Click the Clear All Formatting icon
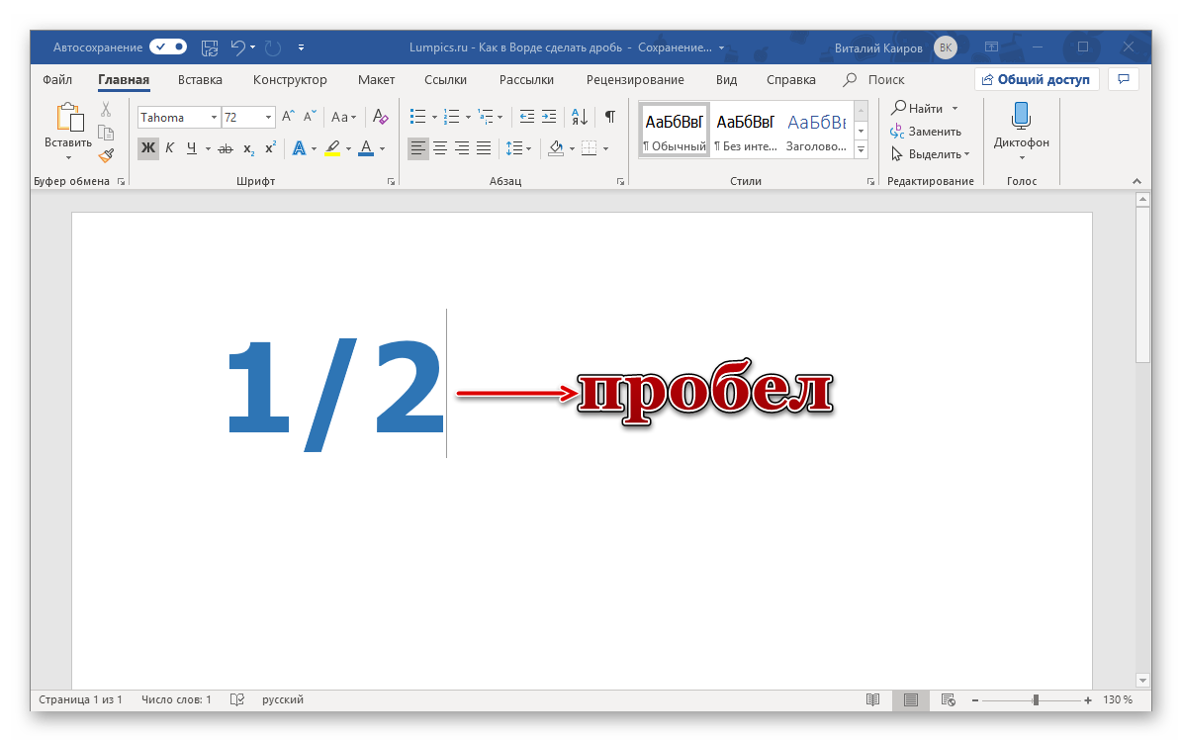This screenshot has height=741, width=1182. coord(381,117)
